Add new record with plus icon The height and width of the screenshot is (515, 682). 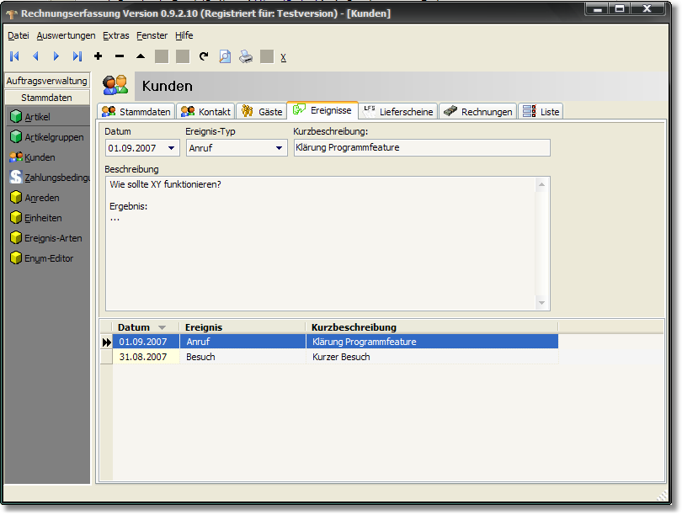pos(99,56)
